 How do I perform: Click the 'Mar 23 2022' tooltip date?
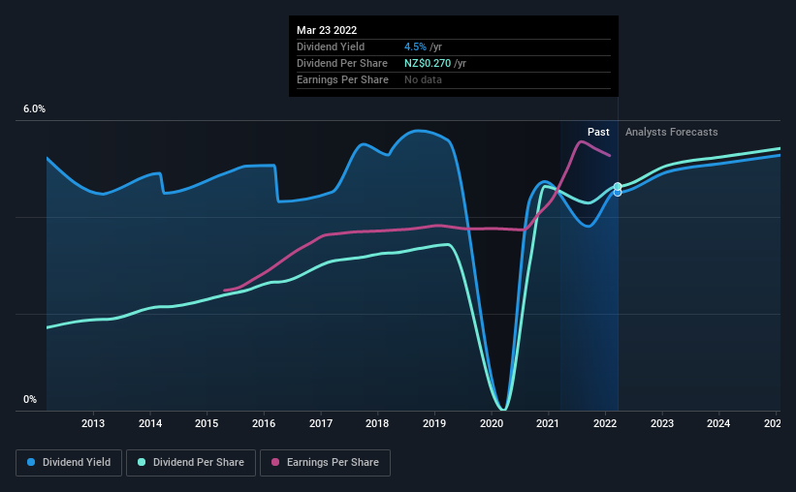(327, 30)
